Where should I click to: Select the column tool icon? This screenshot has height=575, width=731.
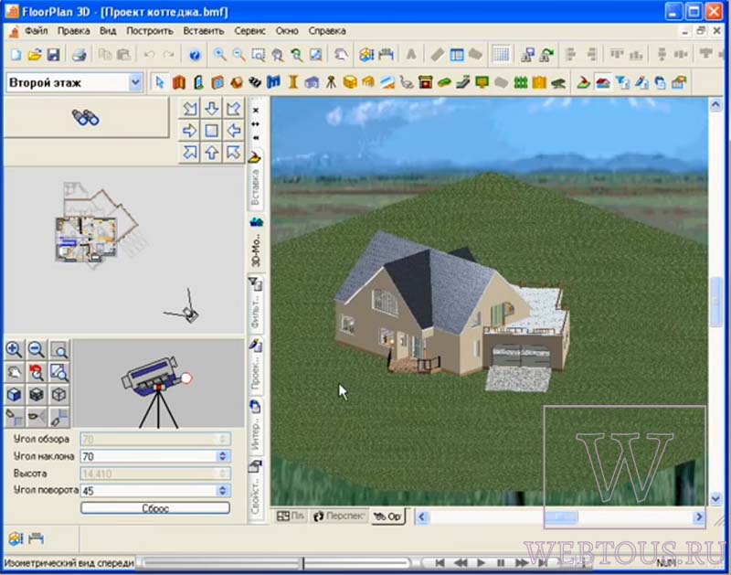click(292, 82)
